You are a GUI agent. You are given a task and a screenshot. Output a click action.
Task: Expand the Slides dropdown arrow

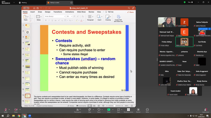(x=41, y=17)
